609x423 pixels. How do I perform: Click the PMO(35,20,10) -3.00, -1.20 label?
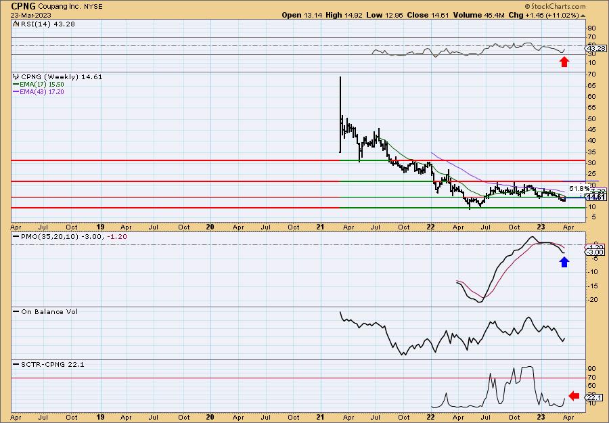point(74,237)
